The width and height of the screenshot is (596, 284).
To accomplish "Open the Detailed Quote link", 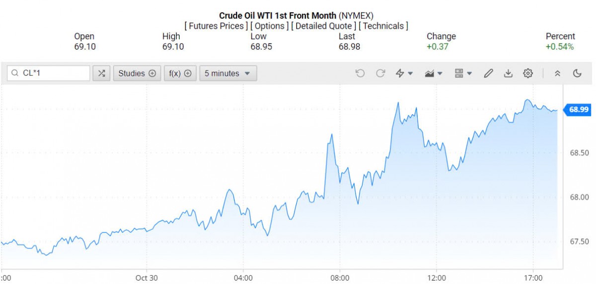I will (323, 26).
